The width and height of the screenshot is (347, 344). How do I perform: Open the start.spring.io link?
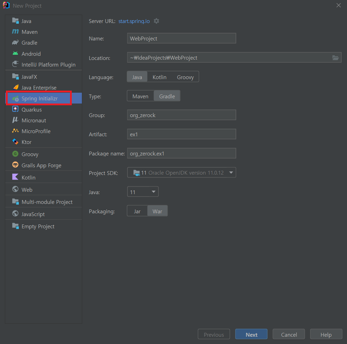click(134, 21)
